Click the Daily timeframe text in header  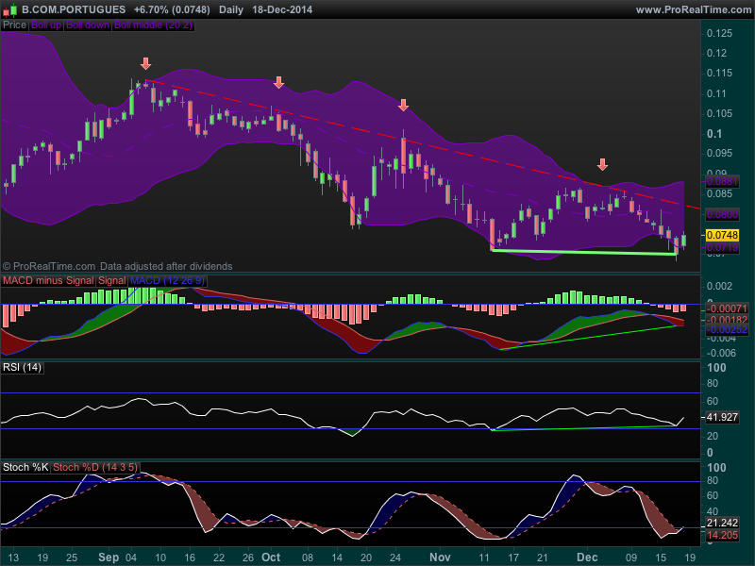(x=229, y=8)
